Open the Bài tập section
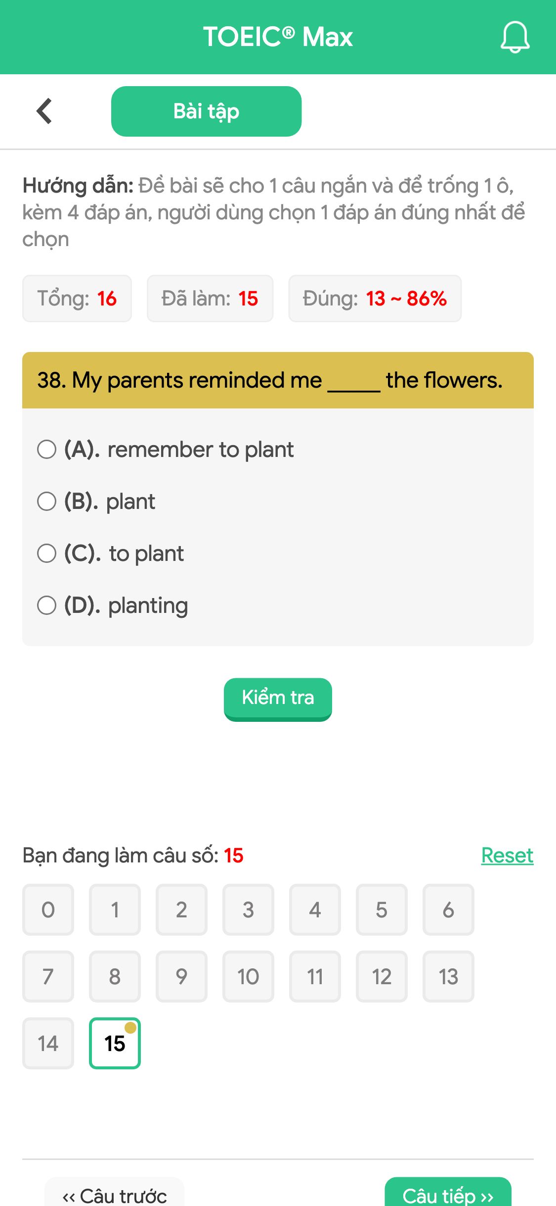Image resolution: width=556 pixels, height=1206 pixels. 207,110
